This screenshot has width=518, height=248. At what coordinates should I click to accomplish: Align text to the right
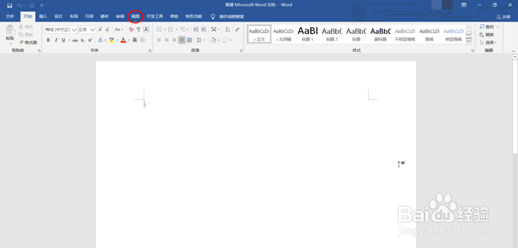[x=174, y=40]
